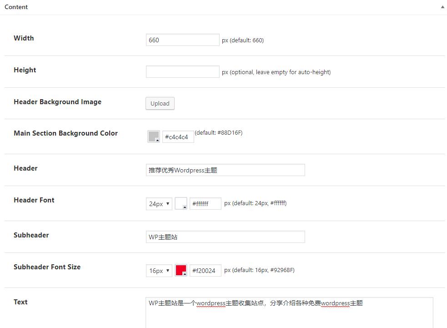
Task: Click the empty Height input field
Action: 182,71
